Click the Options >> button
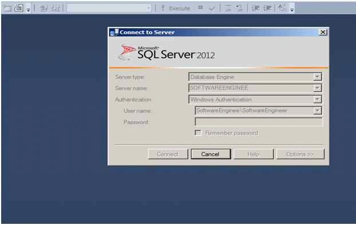This screenshot has width=356, height=225. 300,154
